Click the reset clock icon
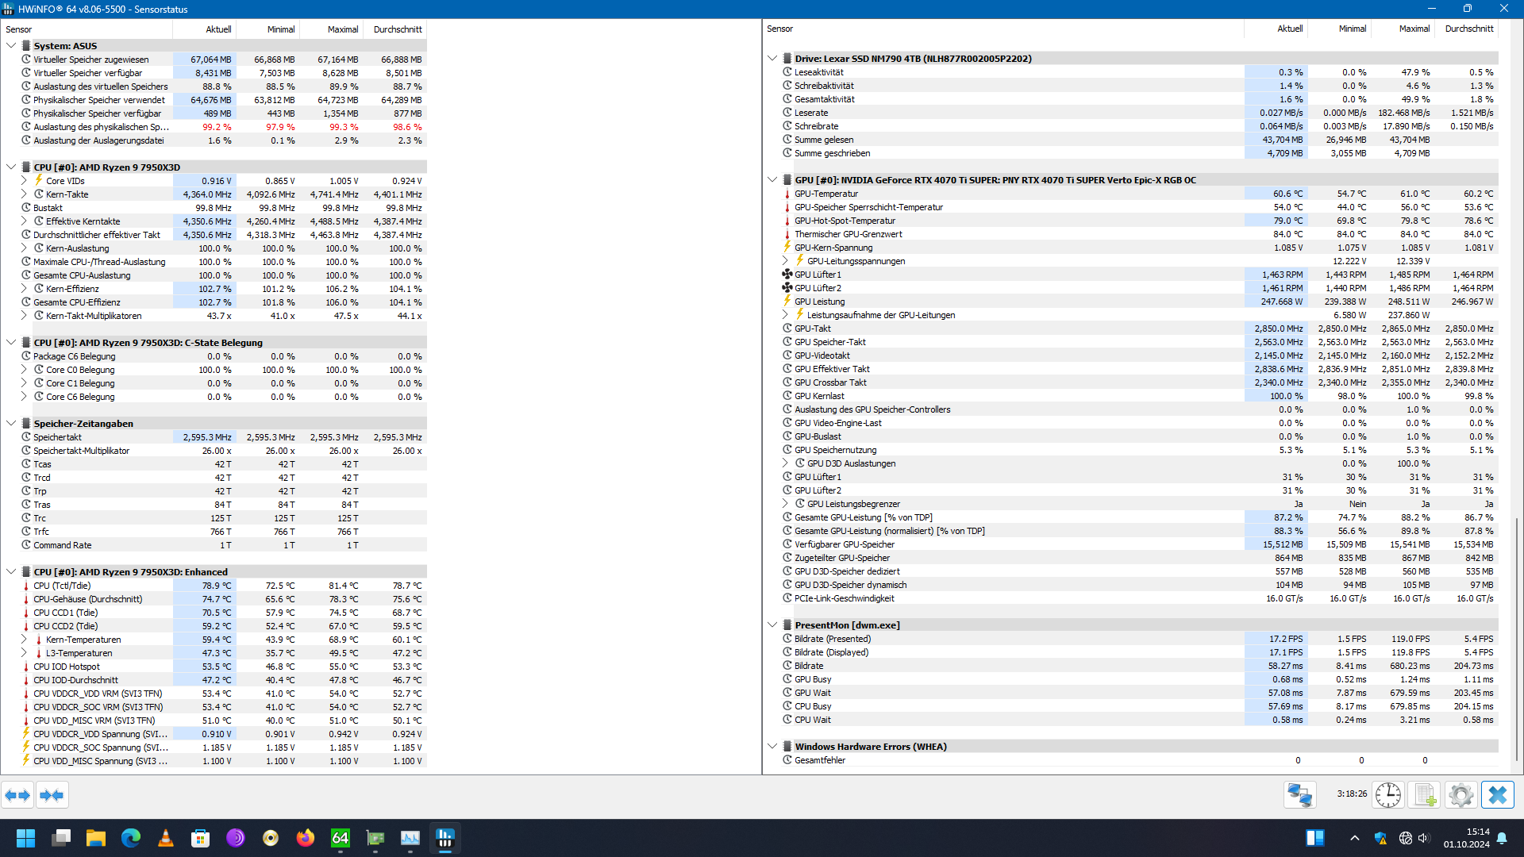 click(1388, 795)
